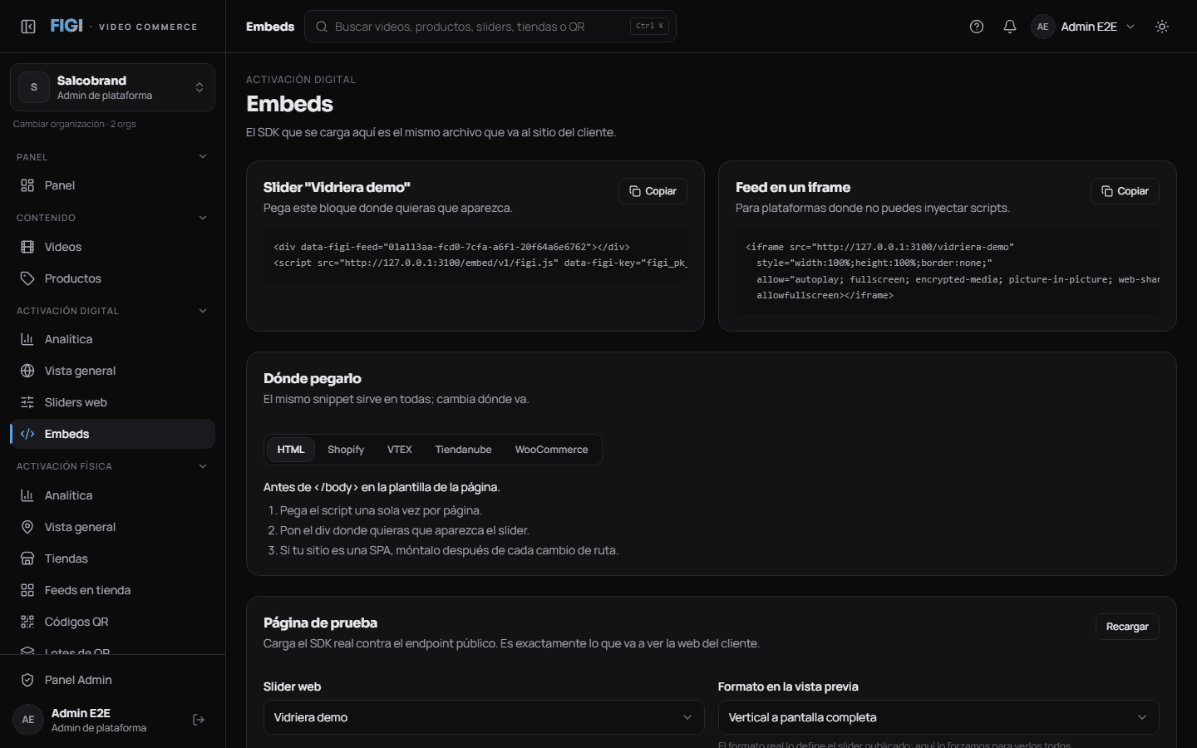1197x748 pixels.
Task: Open Analítica under Activación Física
Action: click(112, 495)
